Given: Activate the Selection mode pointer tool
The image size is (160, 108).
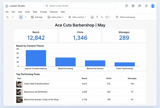Looking at the screenshot, I should point(21,17).
